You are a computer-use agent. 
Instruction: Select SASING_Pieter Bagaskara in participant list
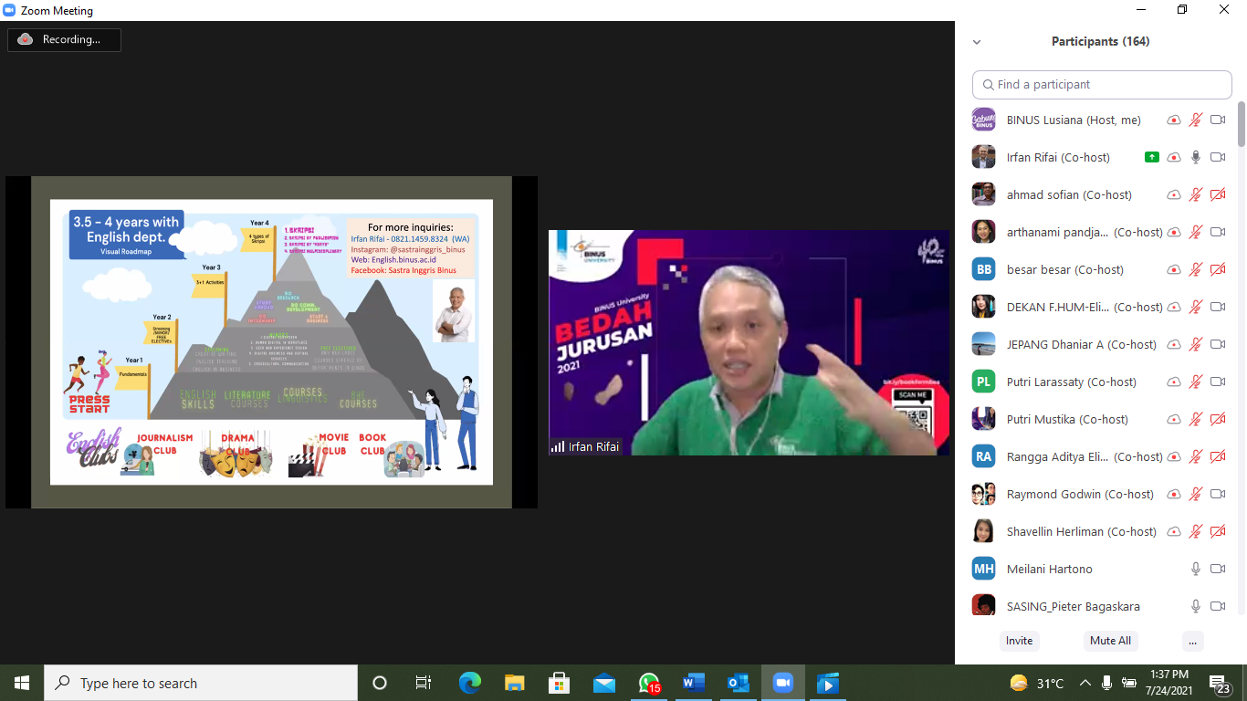pyautogui.click(x=1073, y=606)
